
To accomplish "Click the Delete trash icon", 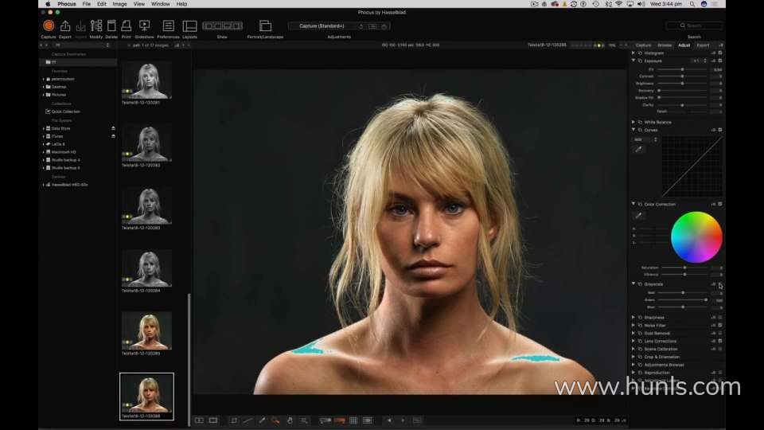I will click(x=111, y=26).
